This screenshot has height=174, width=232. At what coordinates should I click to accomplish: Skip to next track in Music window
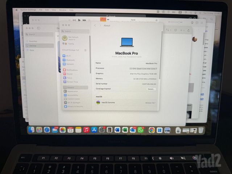pyautogui.click(x=84, y=20)
